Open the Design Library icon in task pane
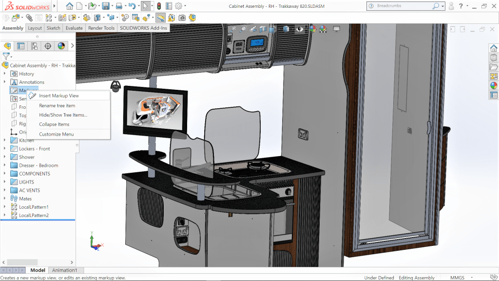 coord(494,58)
